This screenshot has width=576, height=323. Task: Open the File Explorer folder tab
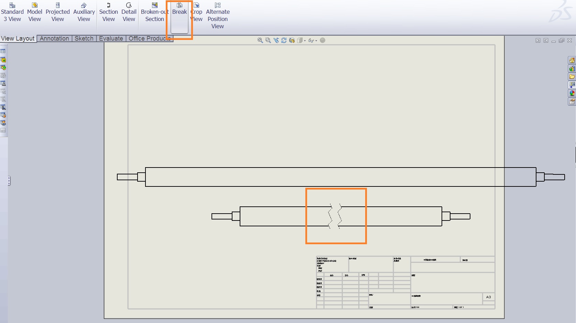pyautogui.click(x=572, y=77)
